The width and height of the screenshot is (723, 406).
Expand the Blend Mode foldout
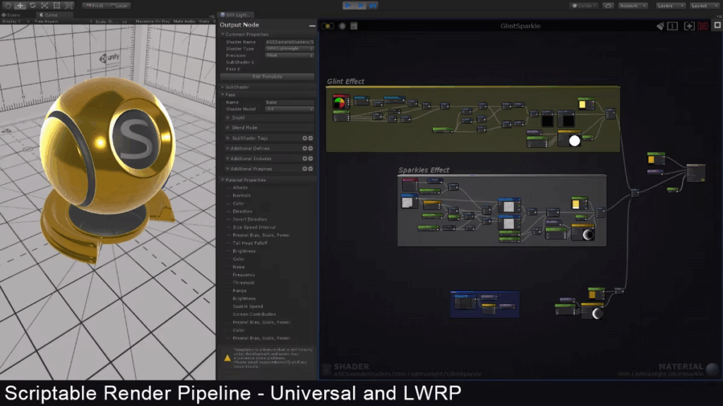(244, 128)
